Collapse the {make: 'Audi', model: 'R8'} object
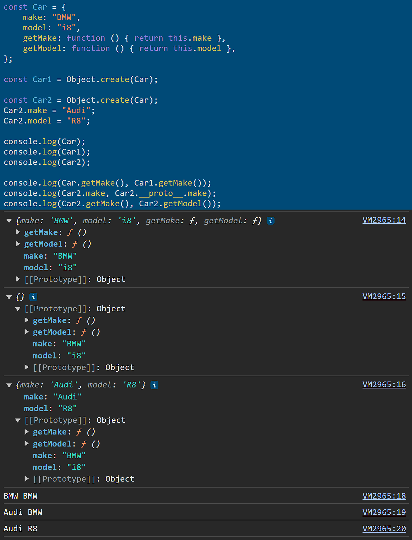412x540 pixels. [x=9, y=385]
